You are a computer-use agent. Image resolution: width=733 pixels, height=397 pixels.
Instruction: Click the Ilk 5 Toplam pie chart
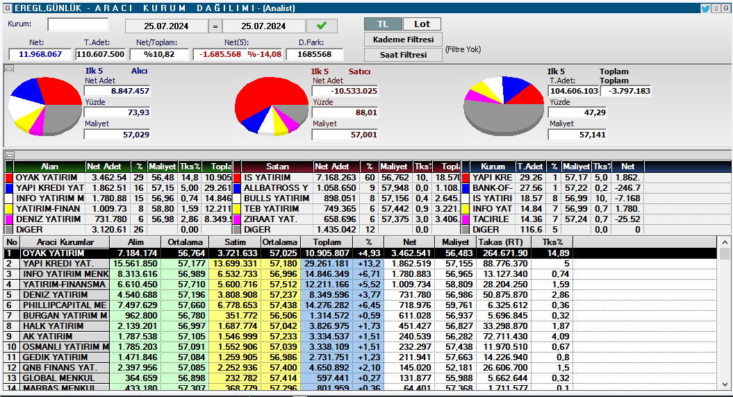(504, 106)
